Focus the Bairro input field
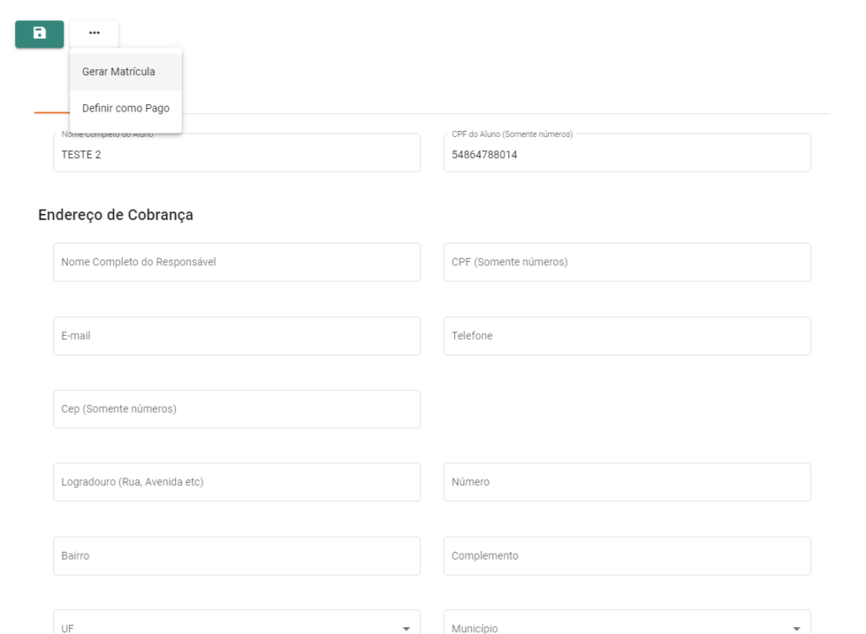 (x=236, y=555)
